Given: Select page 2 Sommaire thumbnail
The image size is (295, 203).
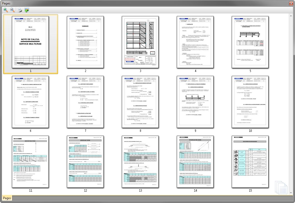Looking at the screenshot, I should coord(85,42).
